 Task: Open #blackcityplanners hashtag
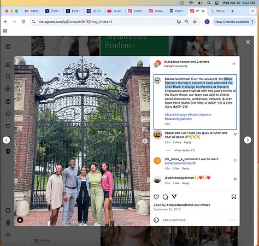pyautogui.click(x=178, y=119)
